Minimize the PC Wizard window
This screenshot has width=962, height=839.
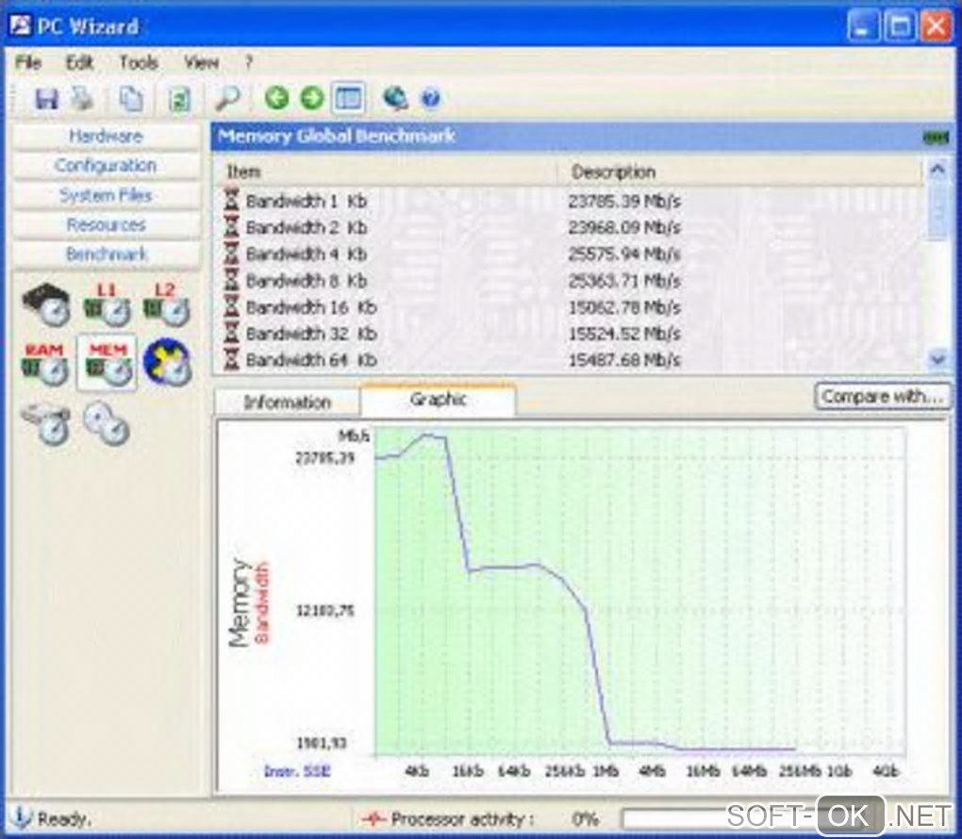tap(863, 26)
